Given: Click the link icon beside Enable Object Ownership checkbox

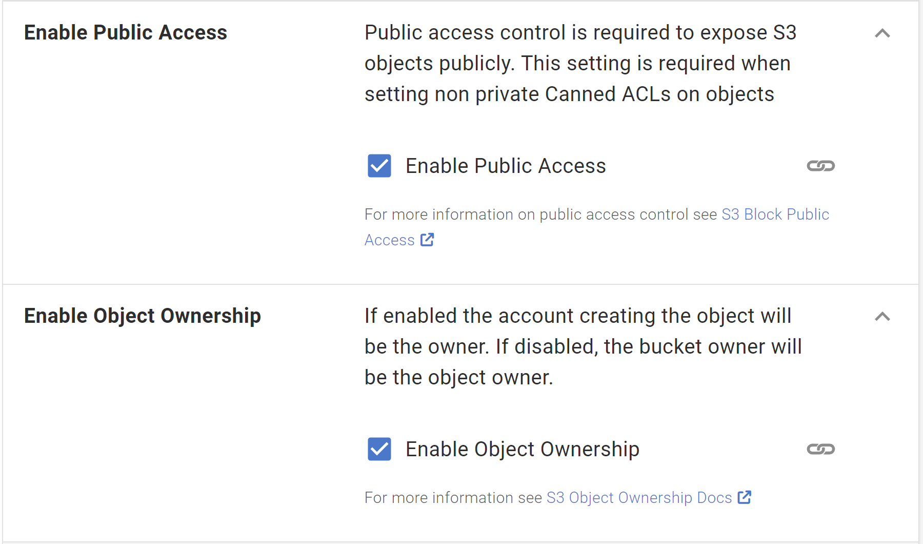Looking at the screenshot, I should point(821,449).
